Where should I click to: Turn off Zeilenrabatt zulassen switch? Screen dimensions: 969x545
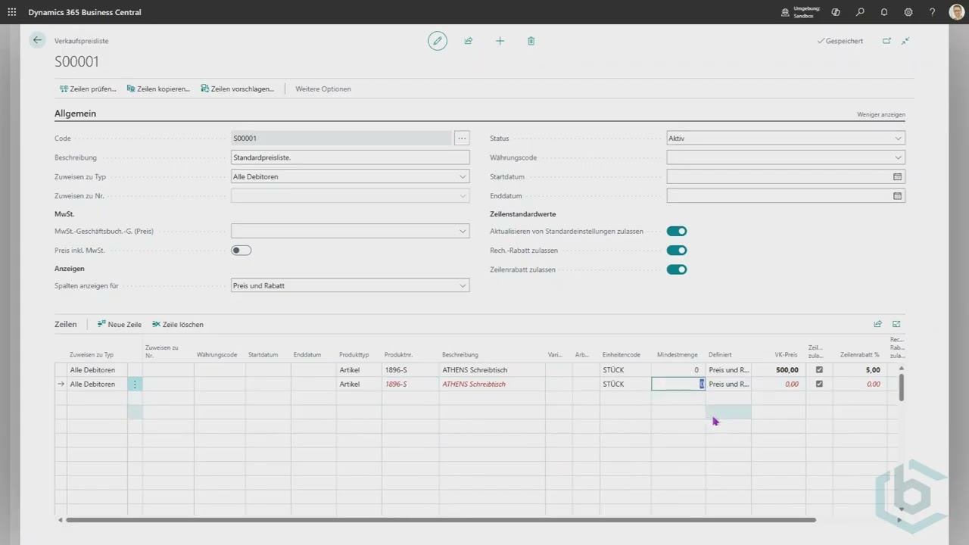click(676, 269)
